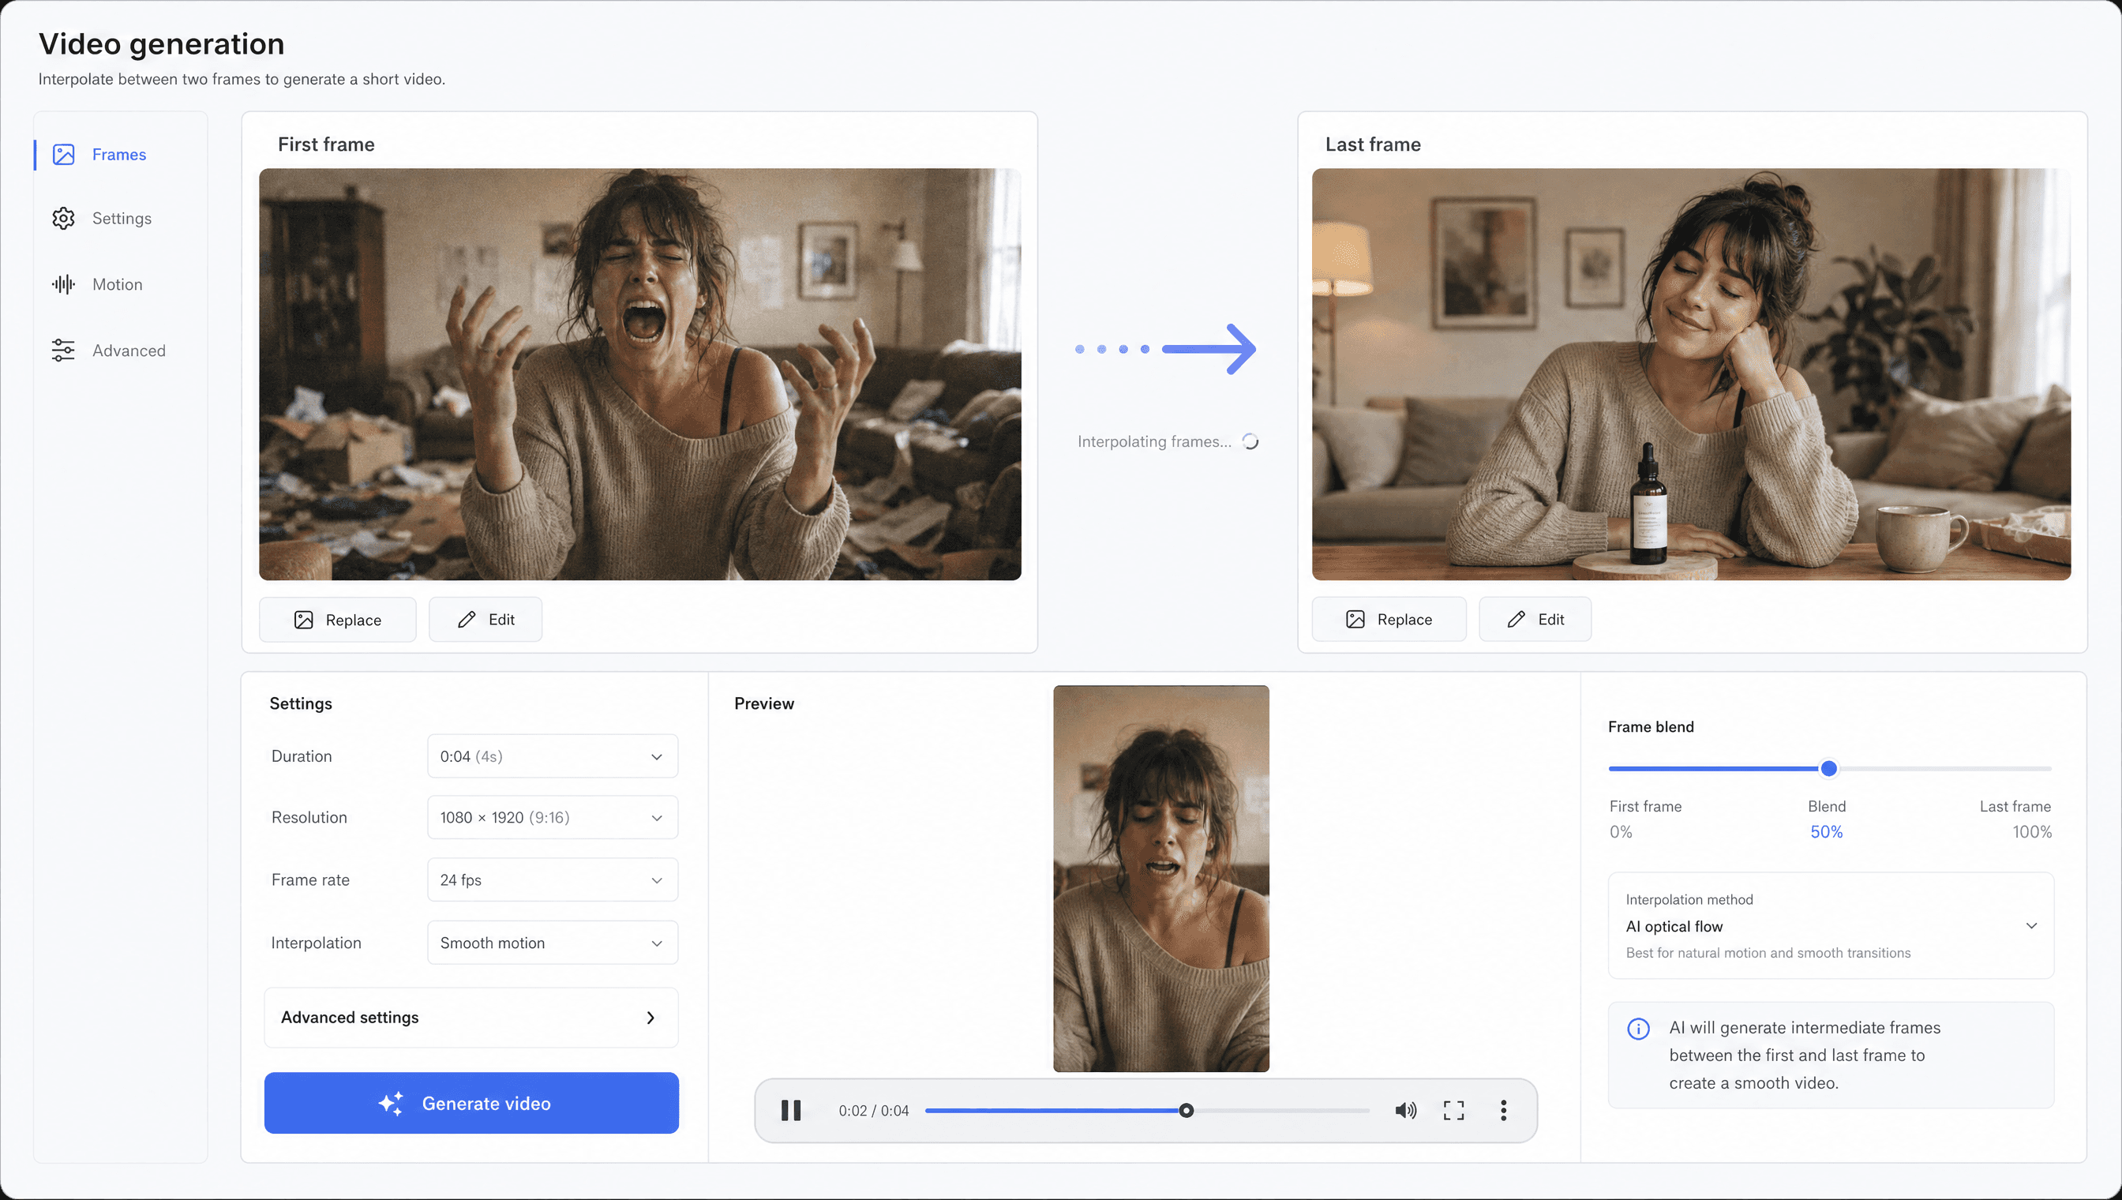Open the Settings sidebar tab
This screenshot has width=2122, height=1200.
pyautogui.click(x=119, y=219)
